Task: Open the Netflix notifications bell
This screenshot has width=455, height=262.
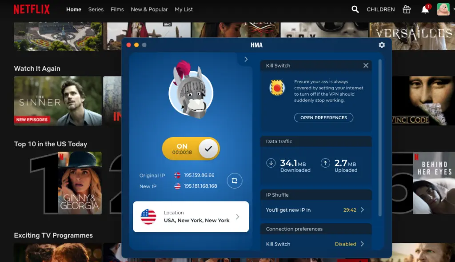Action: (425, 9)
